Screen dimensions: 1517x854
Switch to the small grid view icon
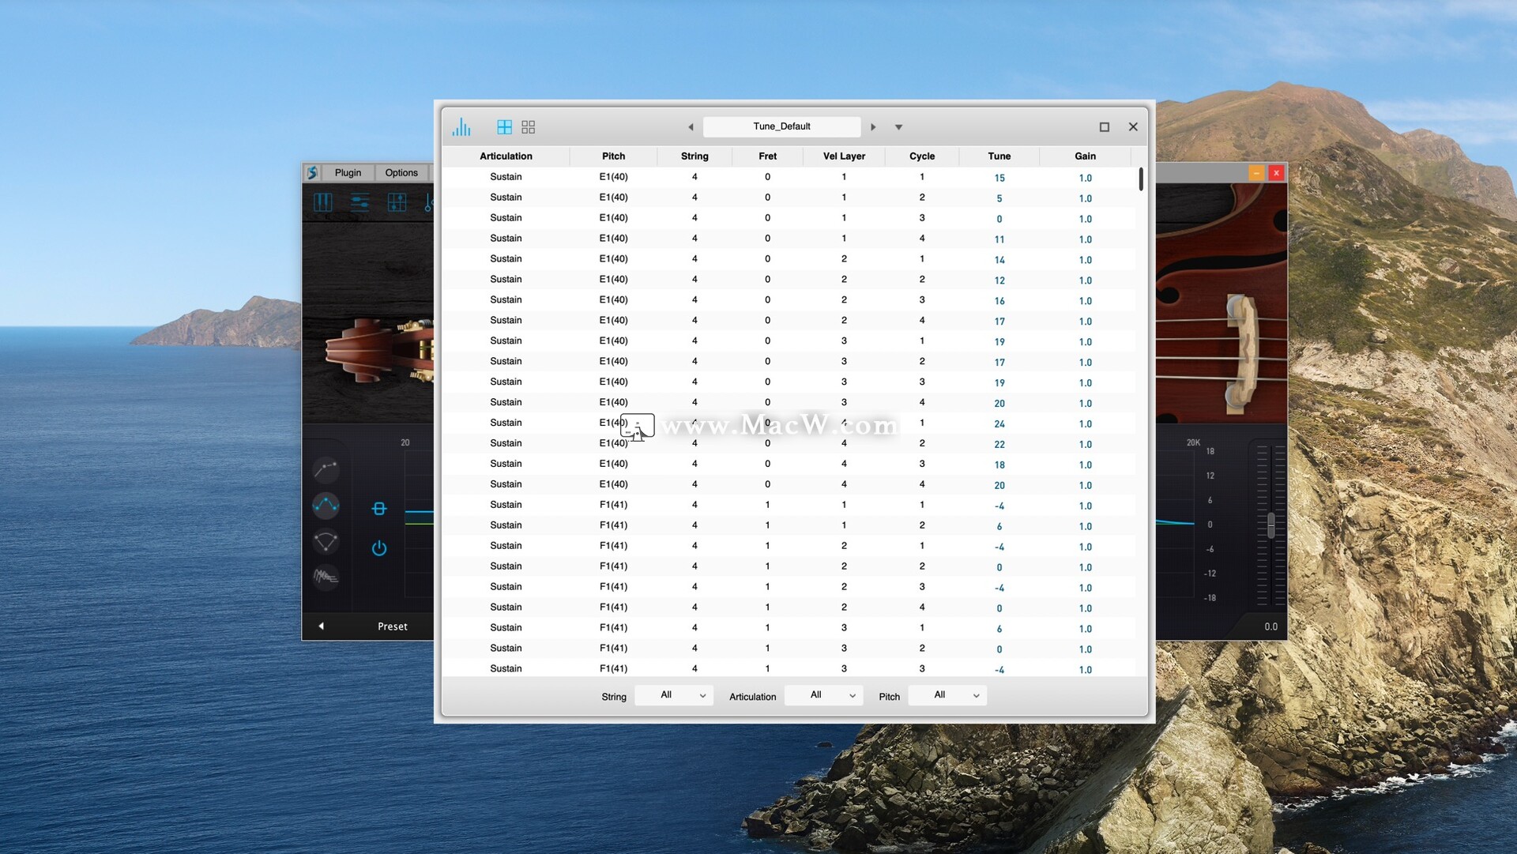[x=529, y=127]
